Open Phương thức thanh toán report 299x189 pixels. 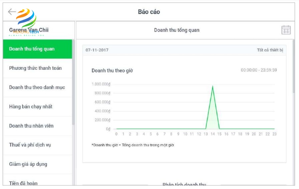point(35,68)
